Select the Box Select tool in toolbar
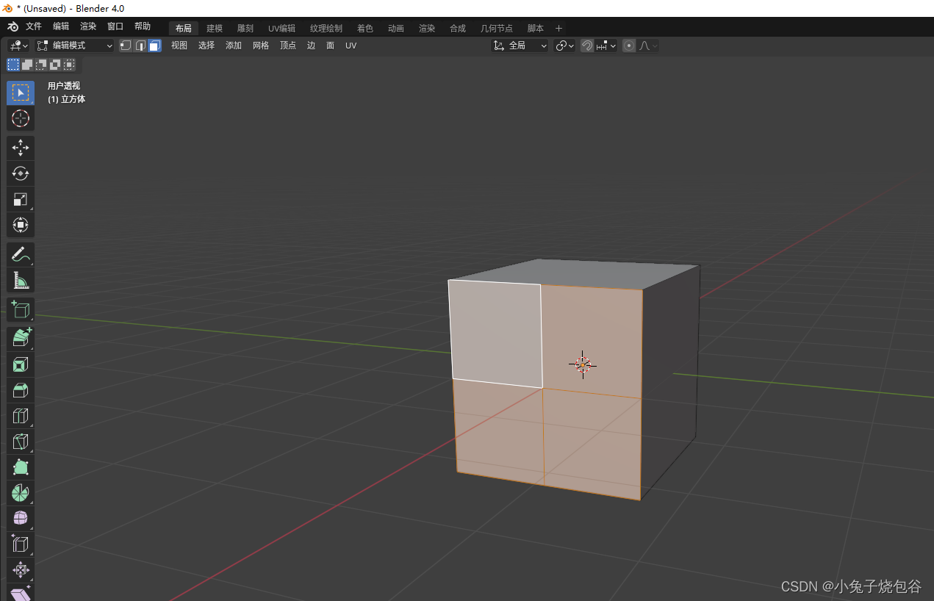Image resolution: width=934 pixels, height=601 pixels. point(21,93)
